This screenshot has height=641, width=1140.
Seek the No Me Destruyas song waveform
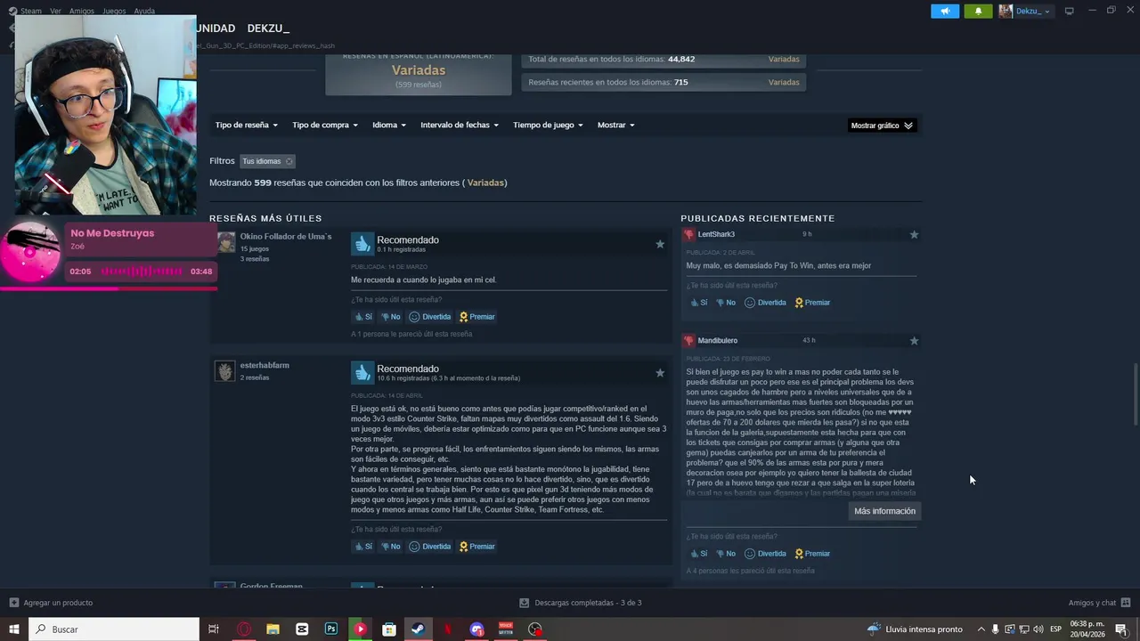click(141, 272)
